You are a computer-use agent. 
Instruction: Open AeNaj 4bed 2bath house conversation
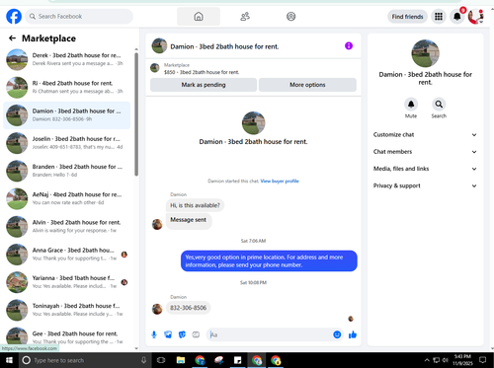(67, 198)
